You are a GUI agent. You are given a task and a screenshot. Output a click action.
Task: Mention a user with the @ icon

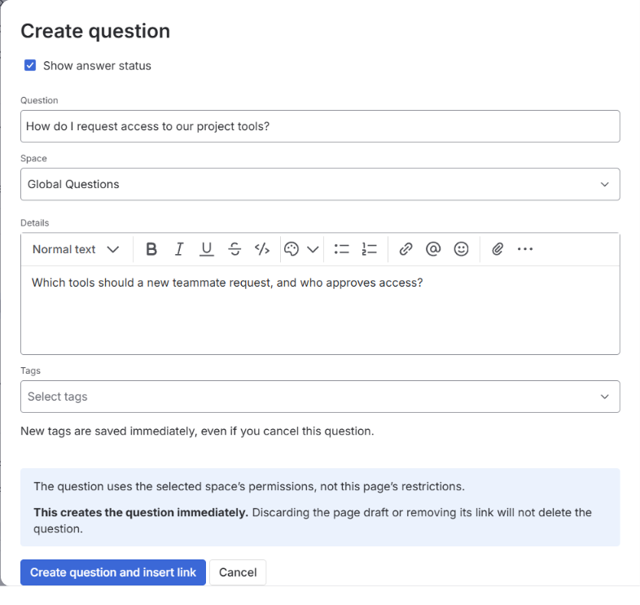(433, 249)
